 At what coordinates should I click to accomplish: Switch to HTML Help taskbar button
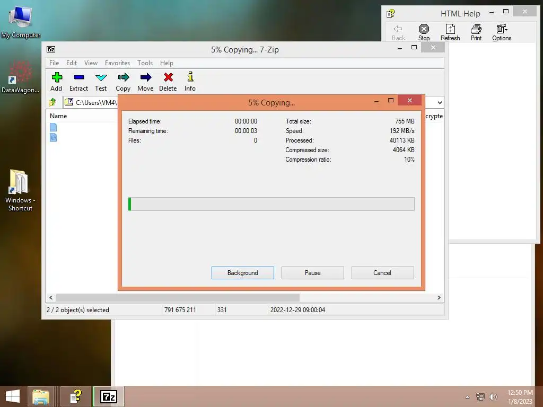76,396
